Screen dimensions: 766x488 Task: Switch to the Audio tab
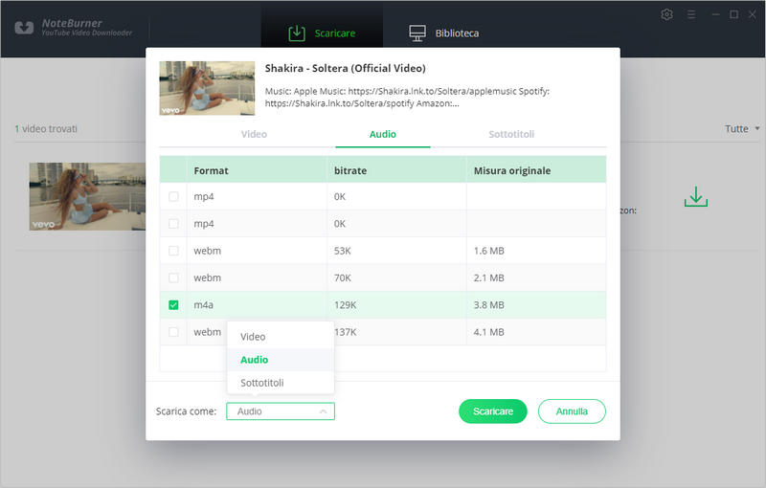382,134
